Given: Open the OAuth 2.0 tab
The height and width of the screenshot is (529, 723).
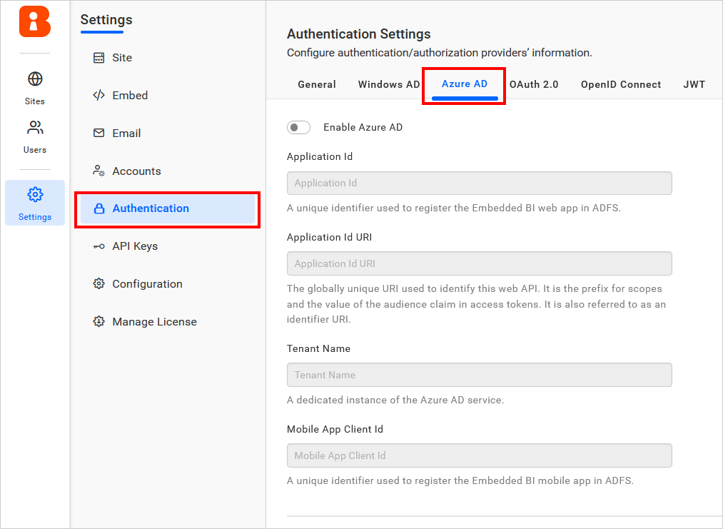Looking at the screenshot, I should coord(534,84).
